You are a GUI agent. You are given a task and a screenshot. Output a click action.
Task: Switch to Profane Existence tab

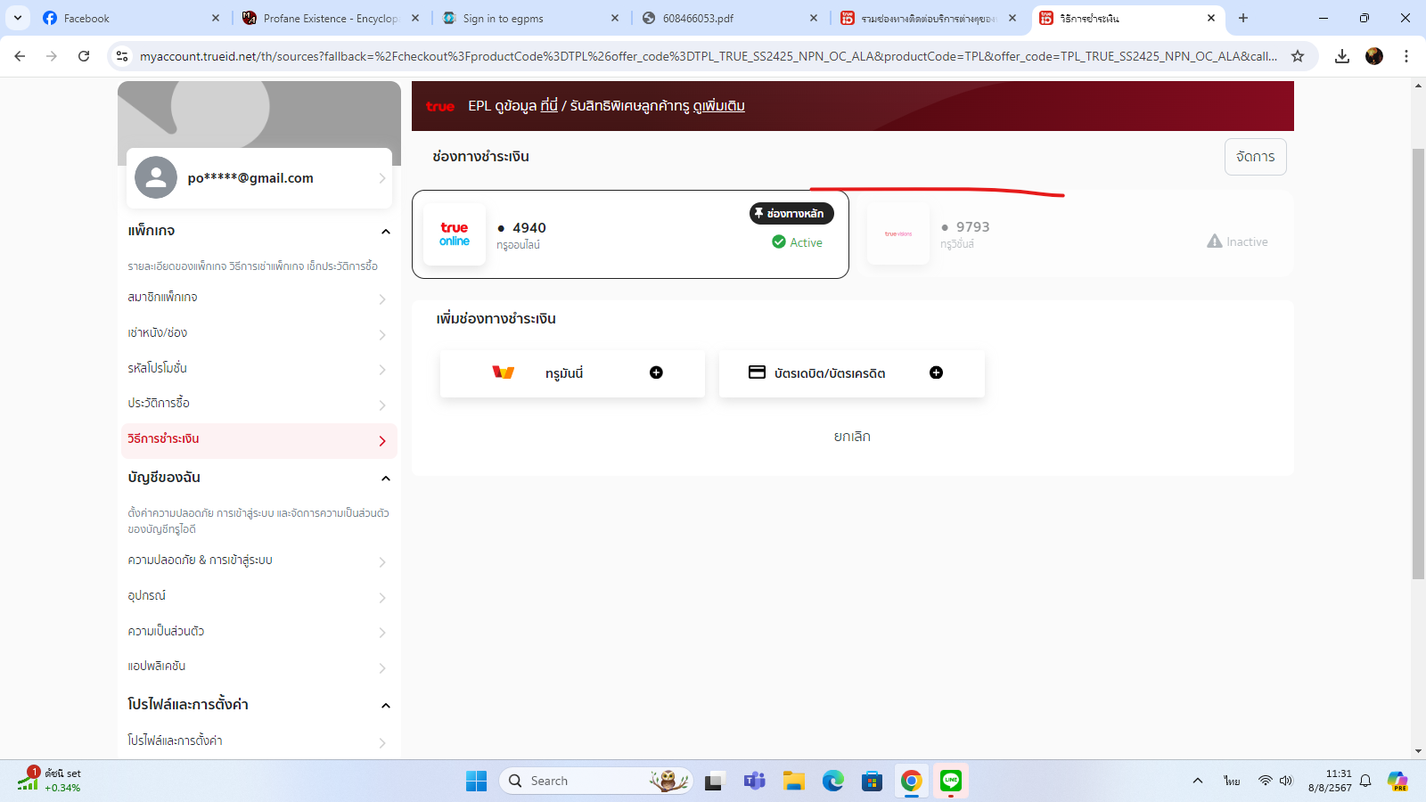330,18
